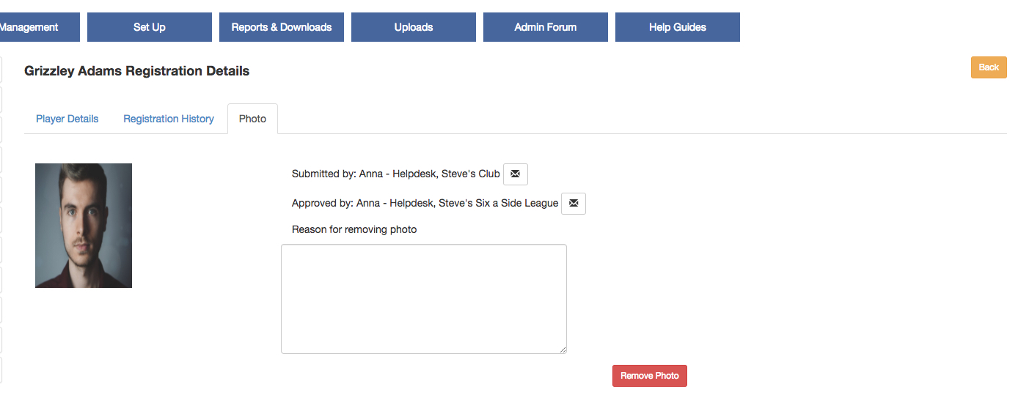Open the Uploads menu
Image resolution: width=1029 pixels, height=400 pixels.
(414, 27)
